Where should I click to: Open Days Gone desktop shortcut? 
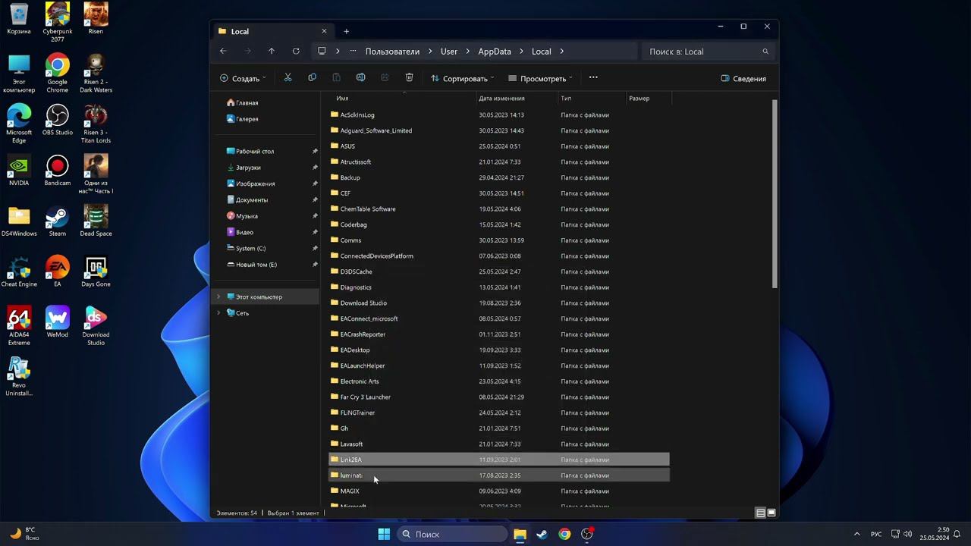96,271
